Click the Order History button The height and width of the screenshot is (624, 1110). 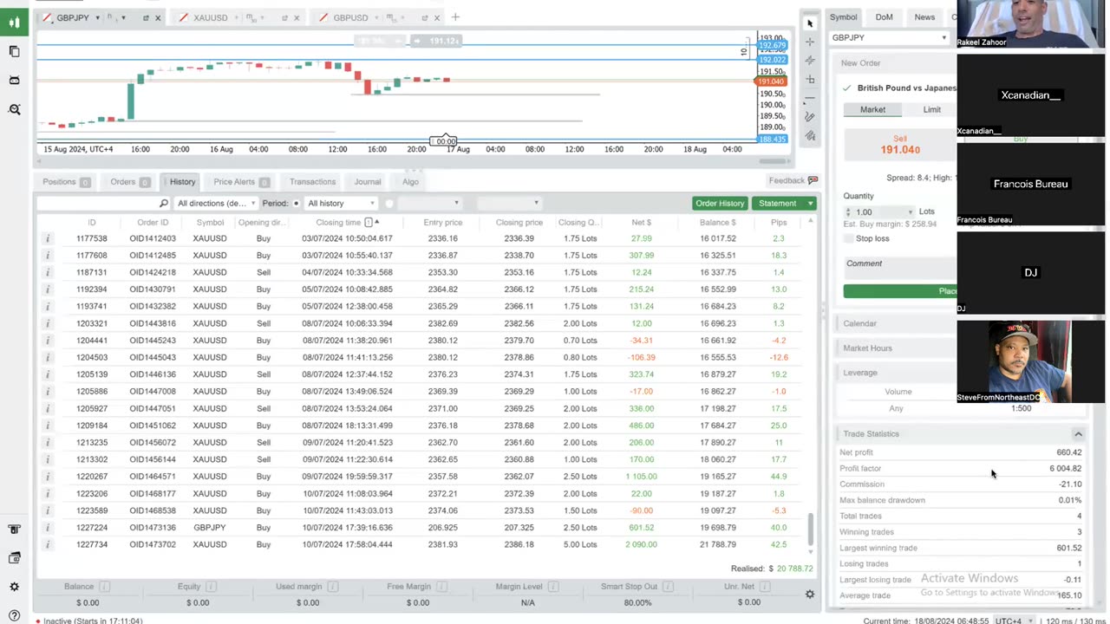click(720, 203)
